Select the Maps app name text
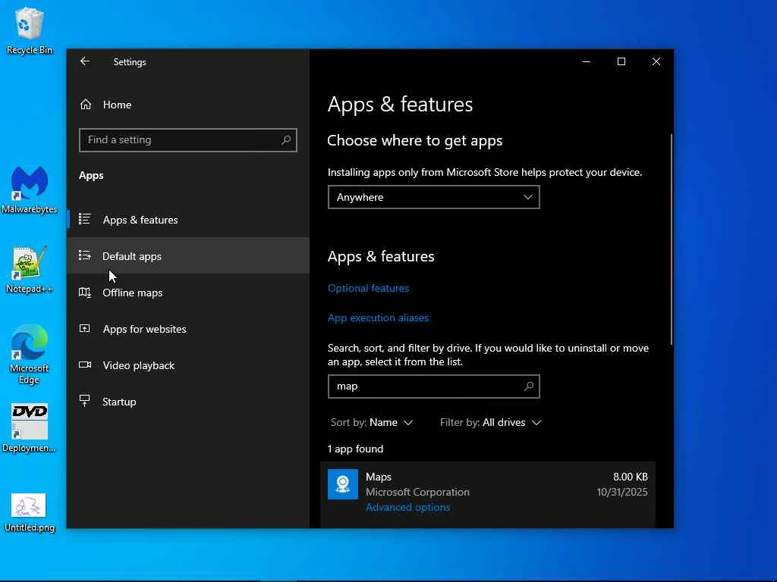The height and width of the screenshot is (582, 777). click(x=379, y=477)
